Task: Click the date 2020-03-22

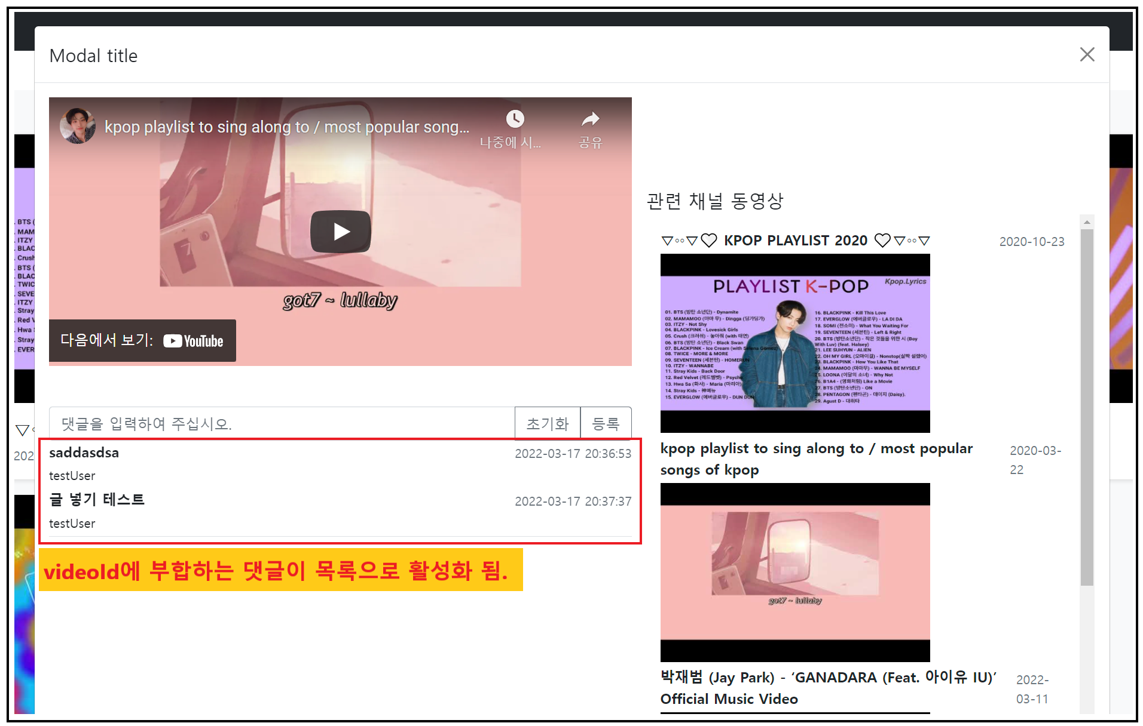Action: pos(1035,460)
